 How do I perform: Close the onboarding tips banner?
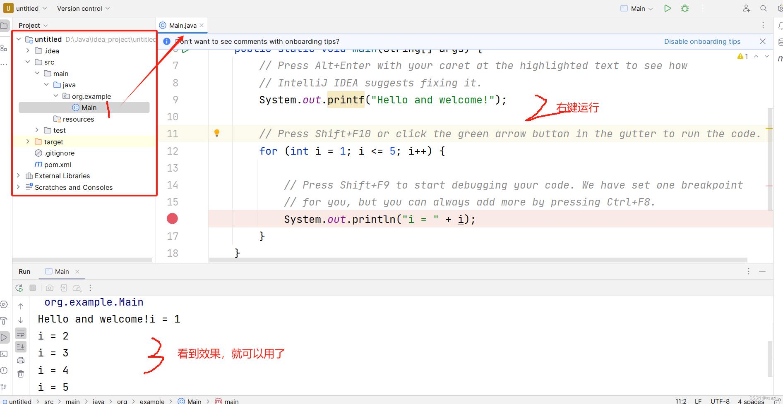[x=763, y=41]
